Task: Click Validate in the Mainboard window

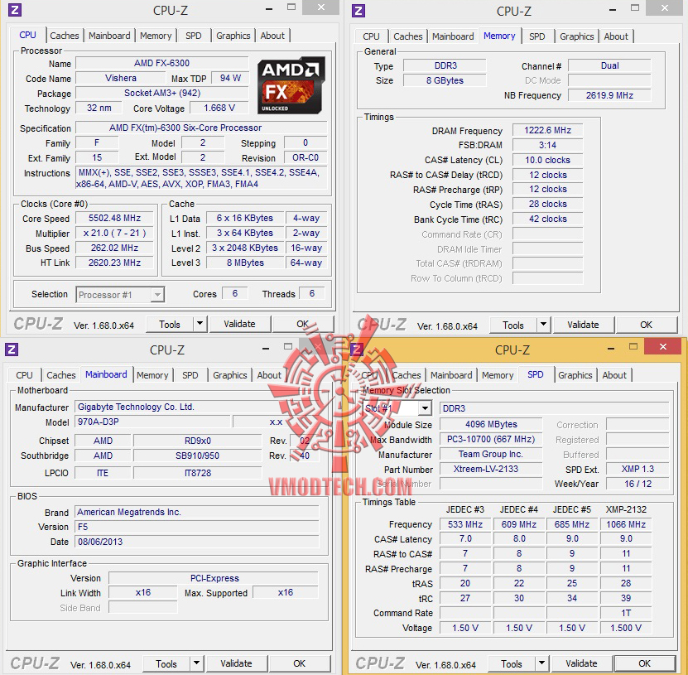Action: 236,663
